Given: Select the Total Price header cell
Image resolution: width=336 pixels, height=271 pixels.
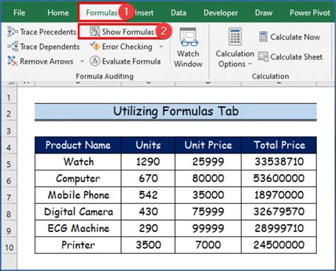Looking at the screenshot, I should (279, 145).
